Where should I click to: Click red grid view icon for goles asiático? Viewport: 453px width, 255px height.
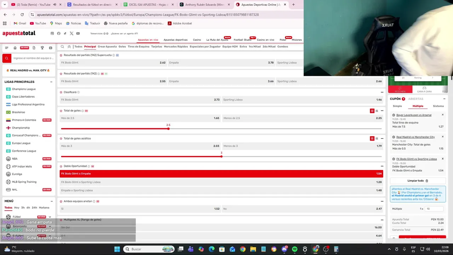[x=372, y=138]
